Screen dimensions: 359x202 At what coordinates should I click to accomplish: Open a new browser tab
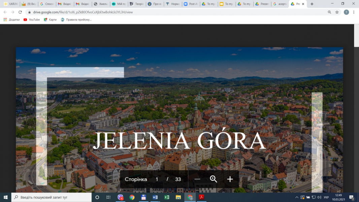[x=312, y=4]
